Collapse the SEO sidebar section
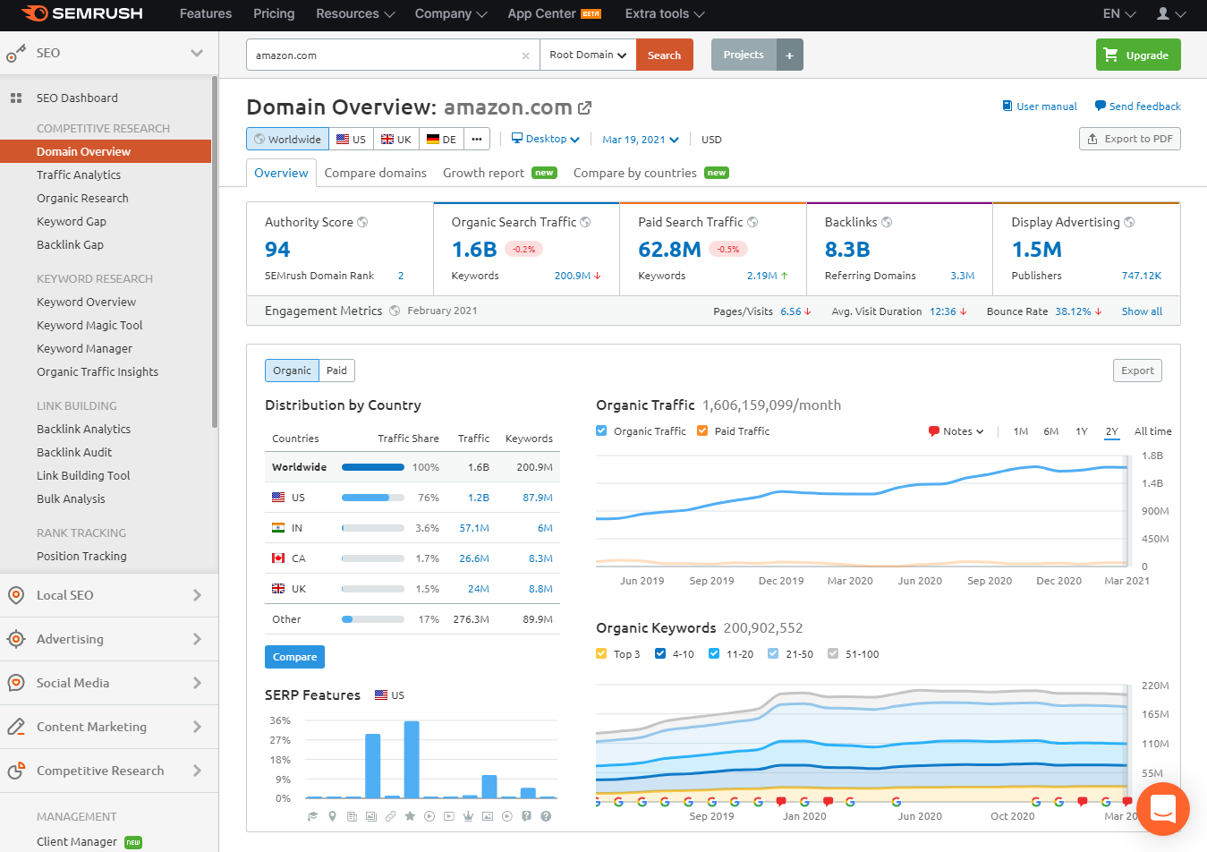This screenshot has height=852, width=1207. (x=197, y=53)
